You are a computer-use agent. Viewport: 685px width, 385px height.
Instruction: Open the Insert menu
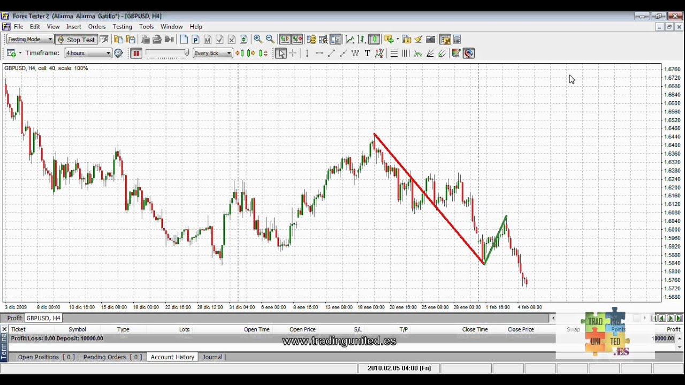[74, 27]
